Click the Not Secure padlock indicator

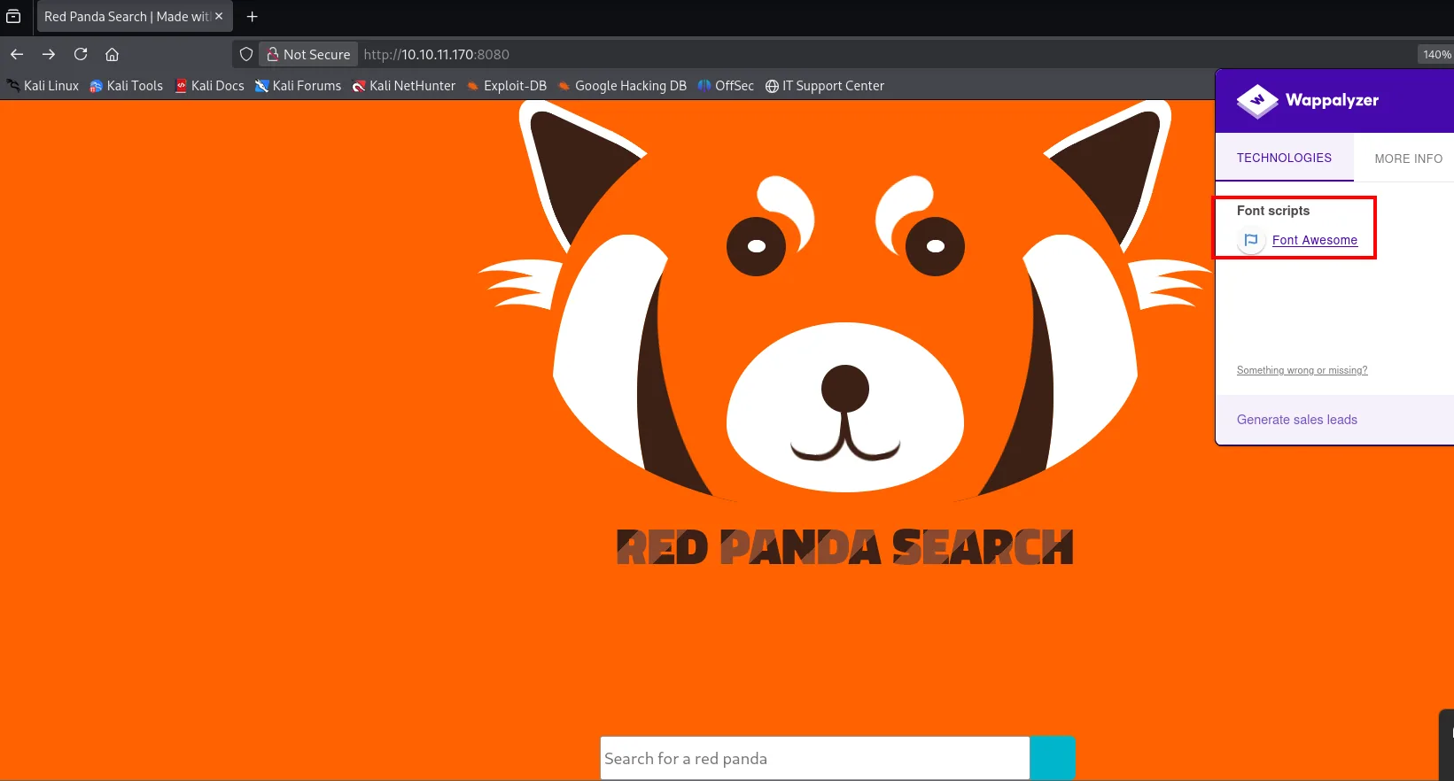coord(309,54)
